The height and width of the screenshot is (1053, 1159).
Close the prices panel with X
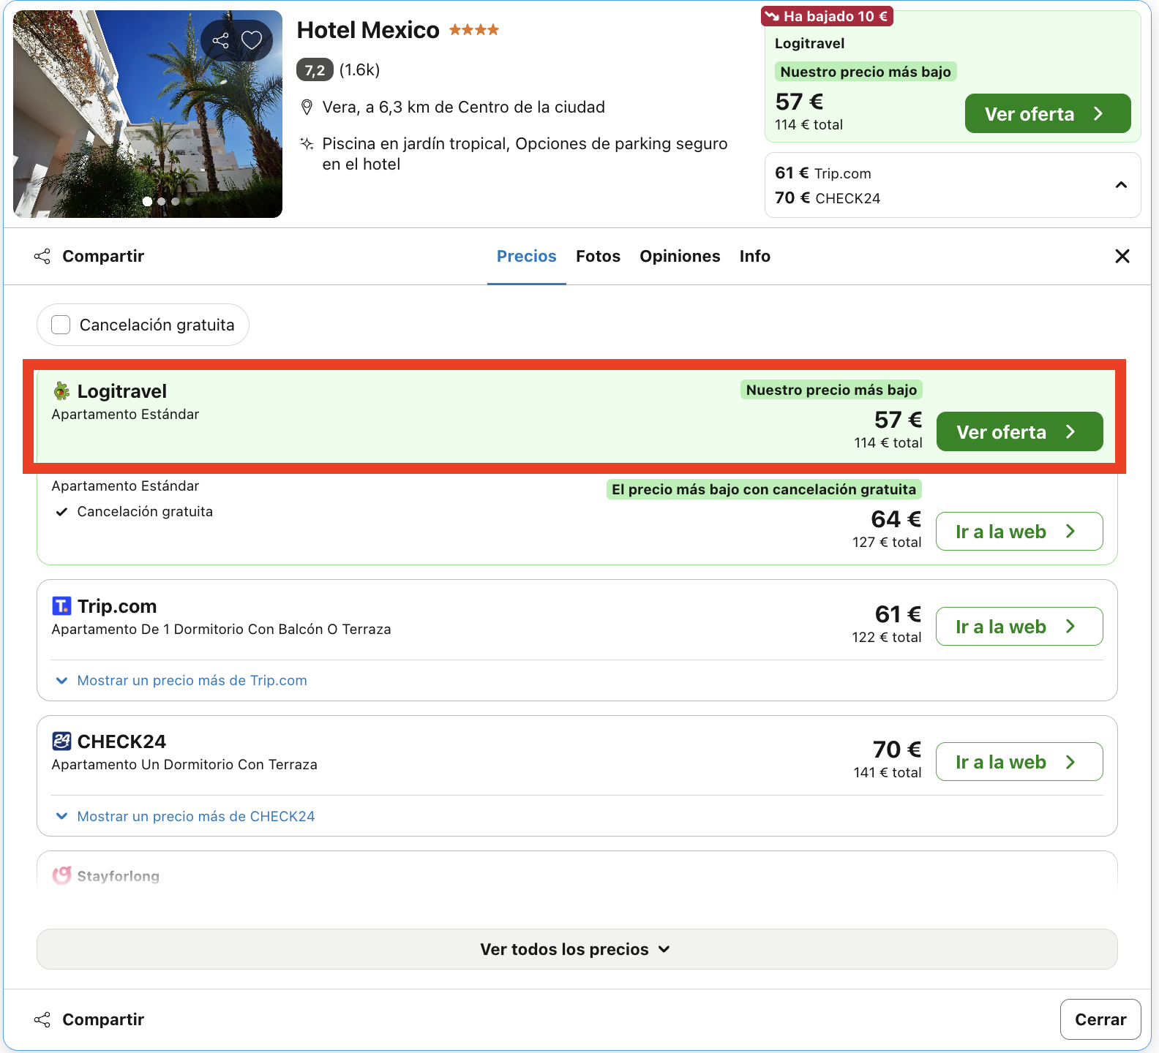(x=1122, y=256)
